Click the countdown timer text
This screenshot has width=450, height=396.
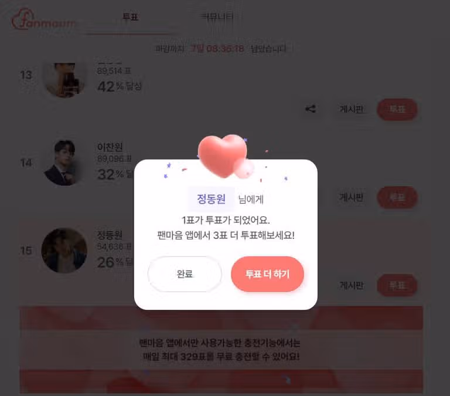coord(217,48)
